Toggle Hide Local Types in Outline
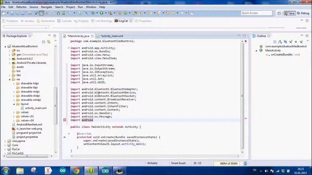 (301, 42)
